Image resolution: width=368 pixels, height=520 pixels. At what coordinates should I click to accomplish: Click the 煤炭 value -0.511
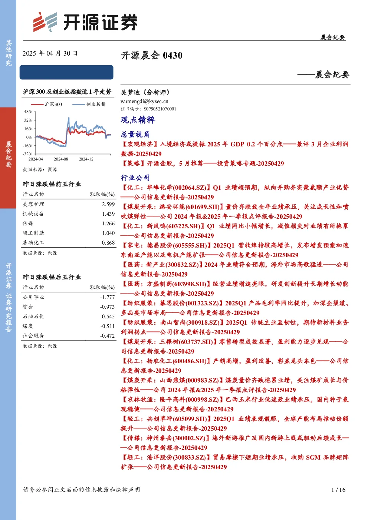(x=108, y=326)
